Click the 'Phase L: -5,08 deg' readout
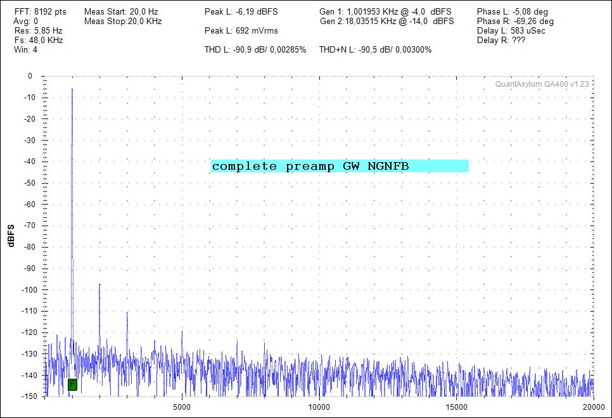Image resolution: width=612 pixels, height=418 pixels. click(513, 11)
